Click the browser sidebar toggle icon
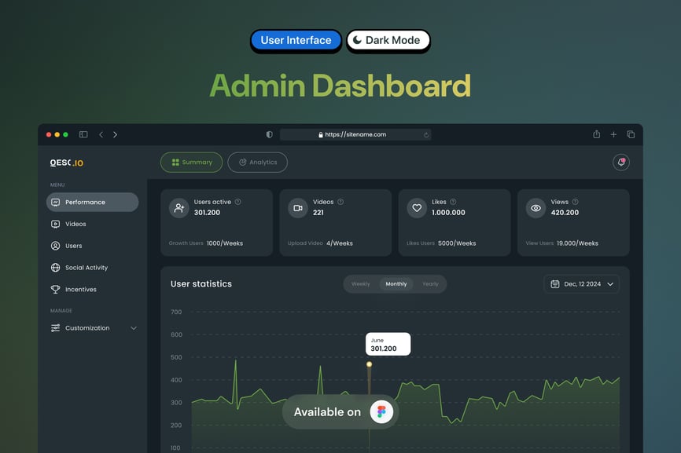This screenshot has width=681, height=453. pyautogui.click(x=83, y=134)
